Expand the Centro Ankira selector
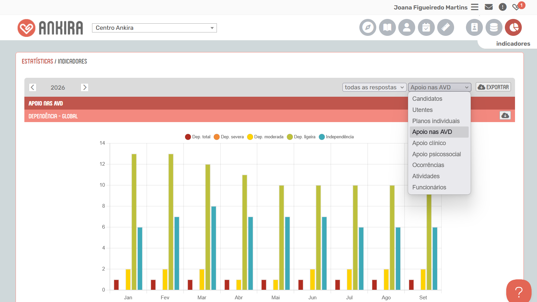 point(154,28)
